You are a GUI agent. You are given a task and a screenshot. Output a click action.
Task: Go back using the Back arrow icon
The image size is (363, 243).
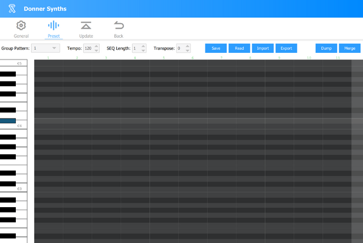tap(119, 25)
